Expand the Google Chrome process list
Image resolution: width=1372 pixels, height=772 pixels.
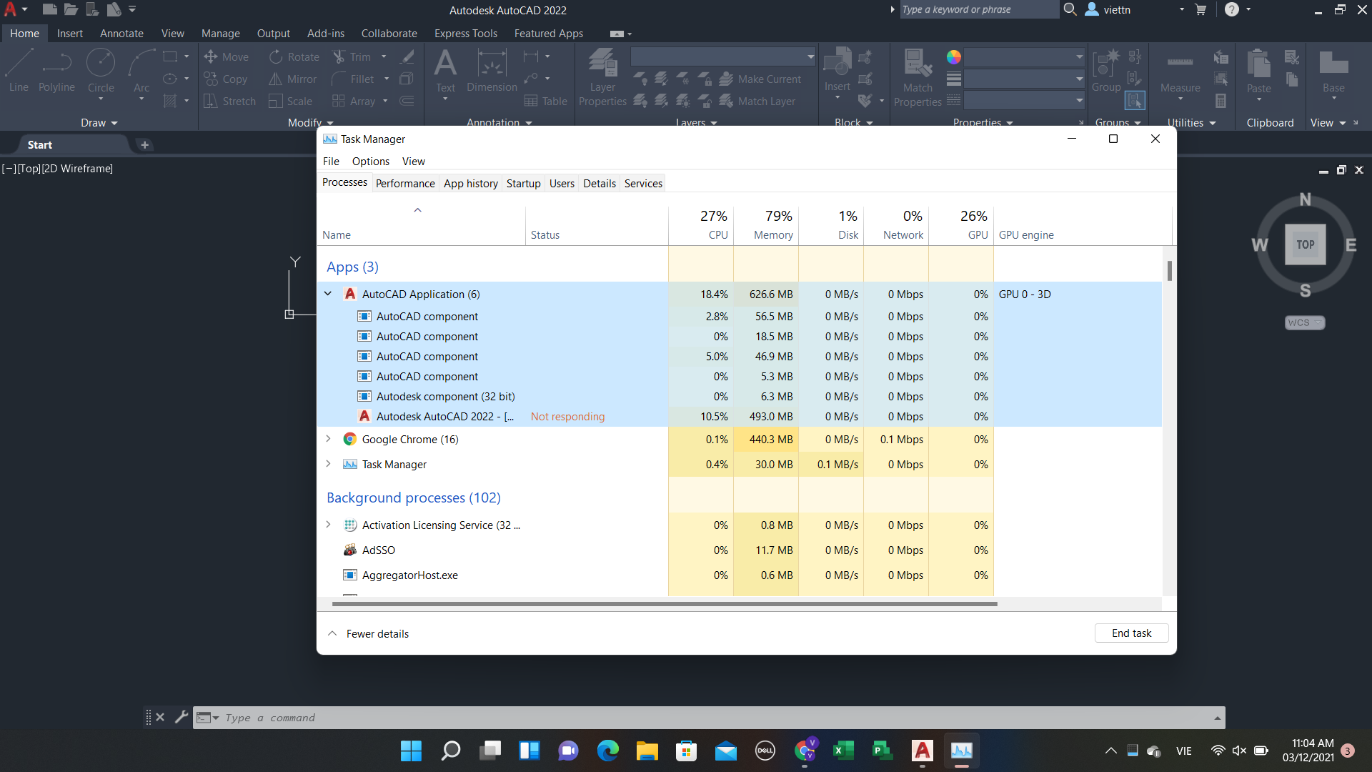(328, 439)
